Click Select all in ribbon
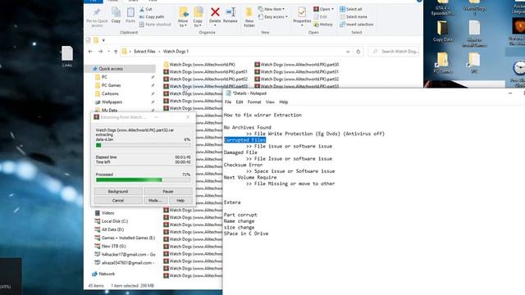The height and width of the screenshot is (295, 525). (351, 9)
